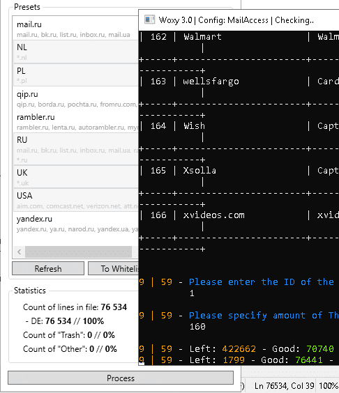Click the xvideos.com row in console
This screenshot has height=393, width=339.
click(239, 215)
